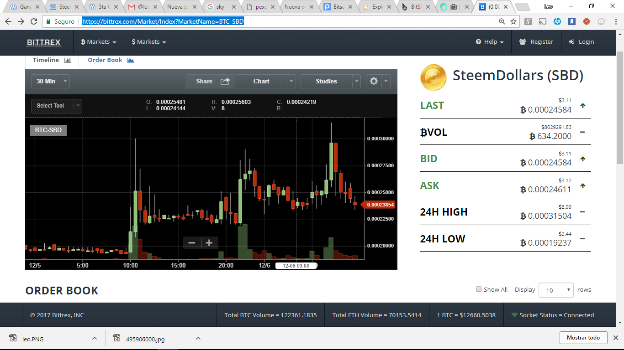Click the blue bookmark extension icon

572,21
